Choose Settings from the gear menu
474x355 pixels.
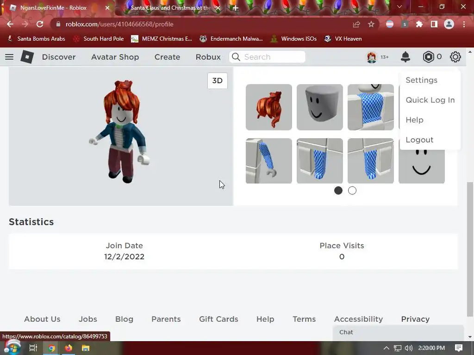click(x=421, y=80)
